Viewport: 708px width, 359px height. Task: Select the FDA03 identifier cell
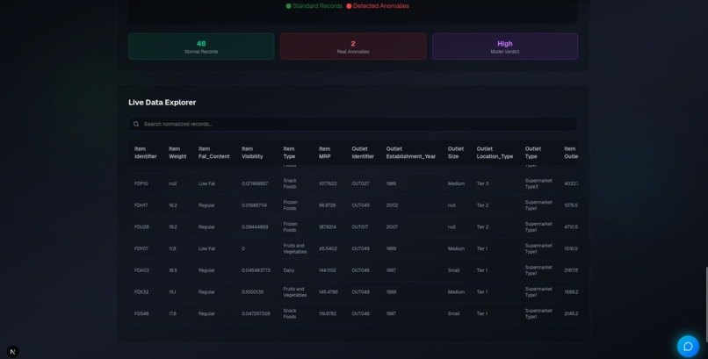coord(141,270)
